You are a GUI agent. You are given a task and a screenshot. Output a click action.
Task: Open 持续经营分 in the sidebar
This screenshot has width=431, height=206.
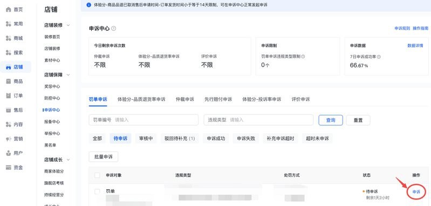(54, 195)
